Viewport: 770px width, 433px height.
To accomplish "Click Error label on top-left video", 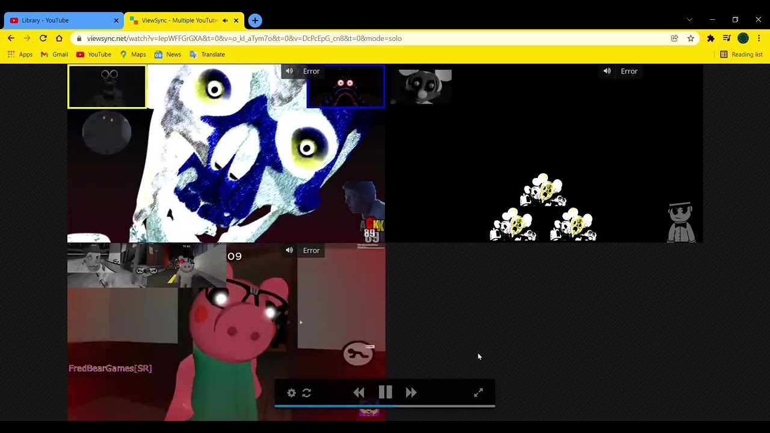I will point(311,71).
